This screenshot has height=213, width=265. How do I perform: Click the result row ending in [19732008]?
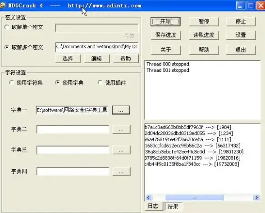(192, 164)
